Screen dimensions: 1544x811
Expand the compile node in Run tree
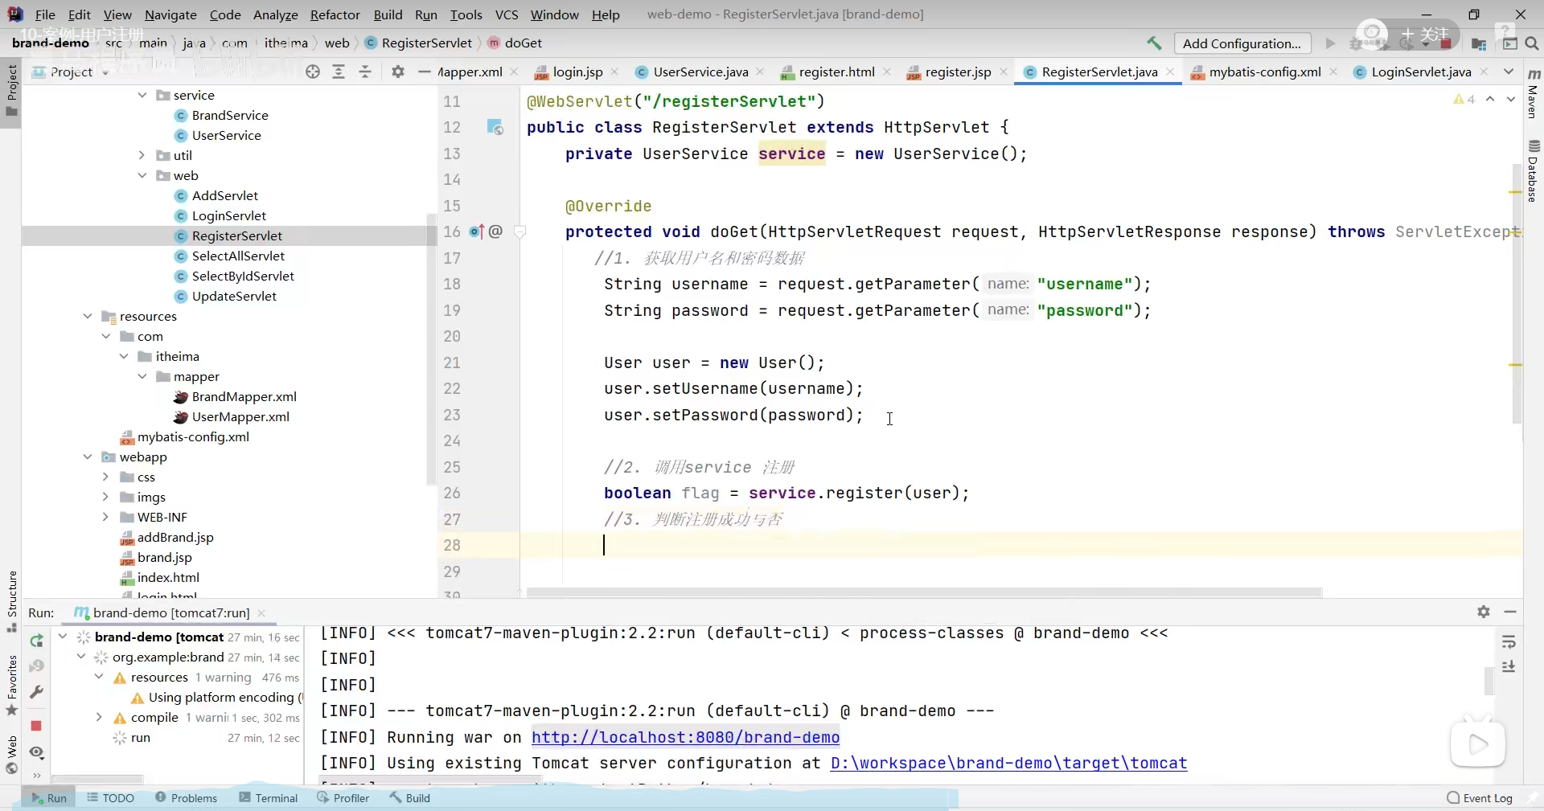coord(99,717)
